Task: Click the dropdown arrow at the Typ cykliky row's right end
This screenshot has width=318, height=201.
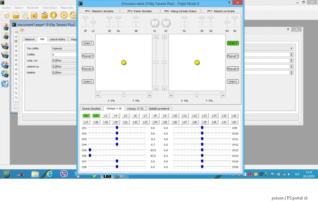Action: (291, 48)
